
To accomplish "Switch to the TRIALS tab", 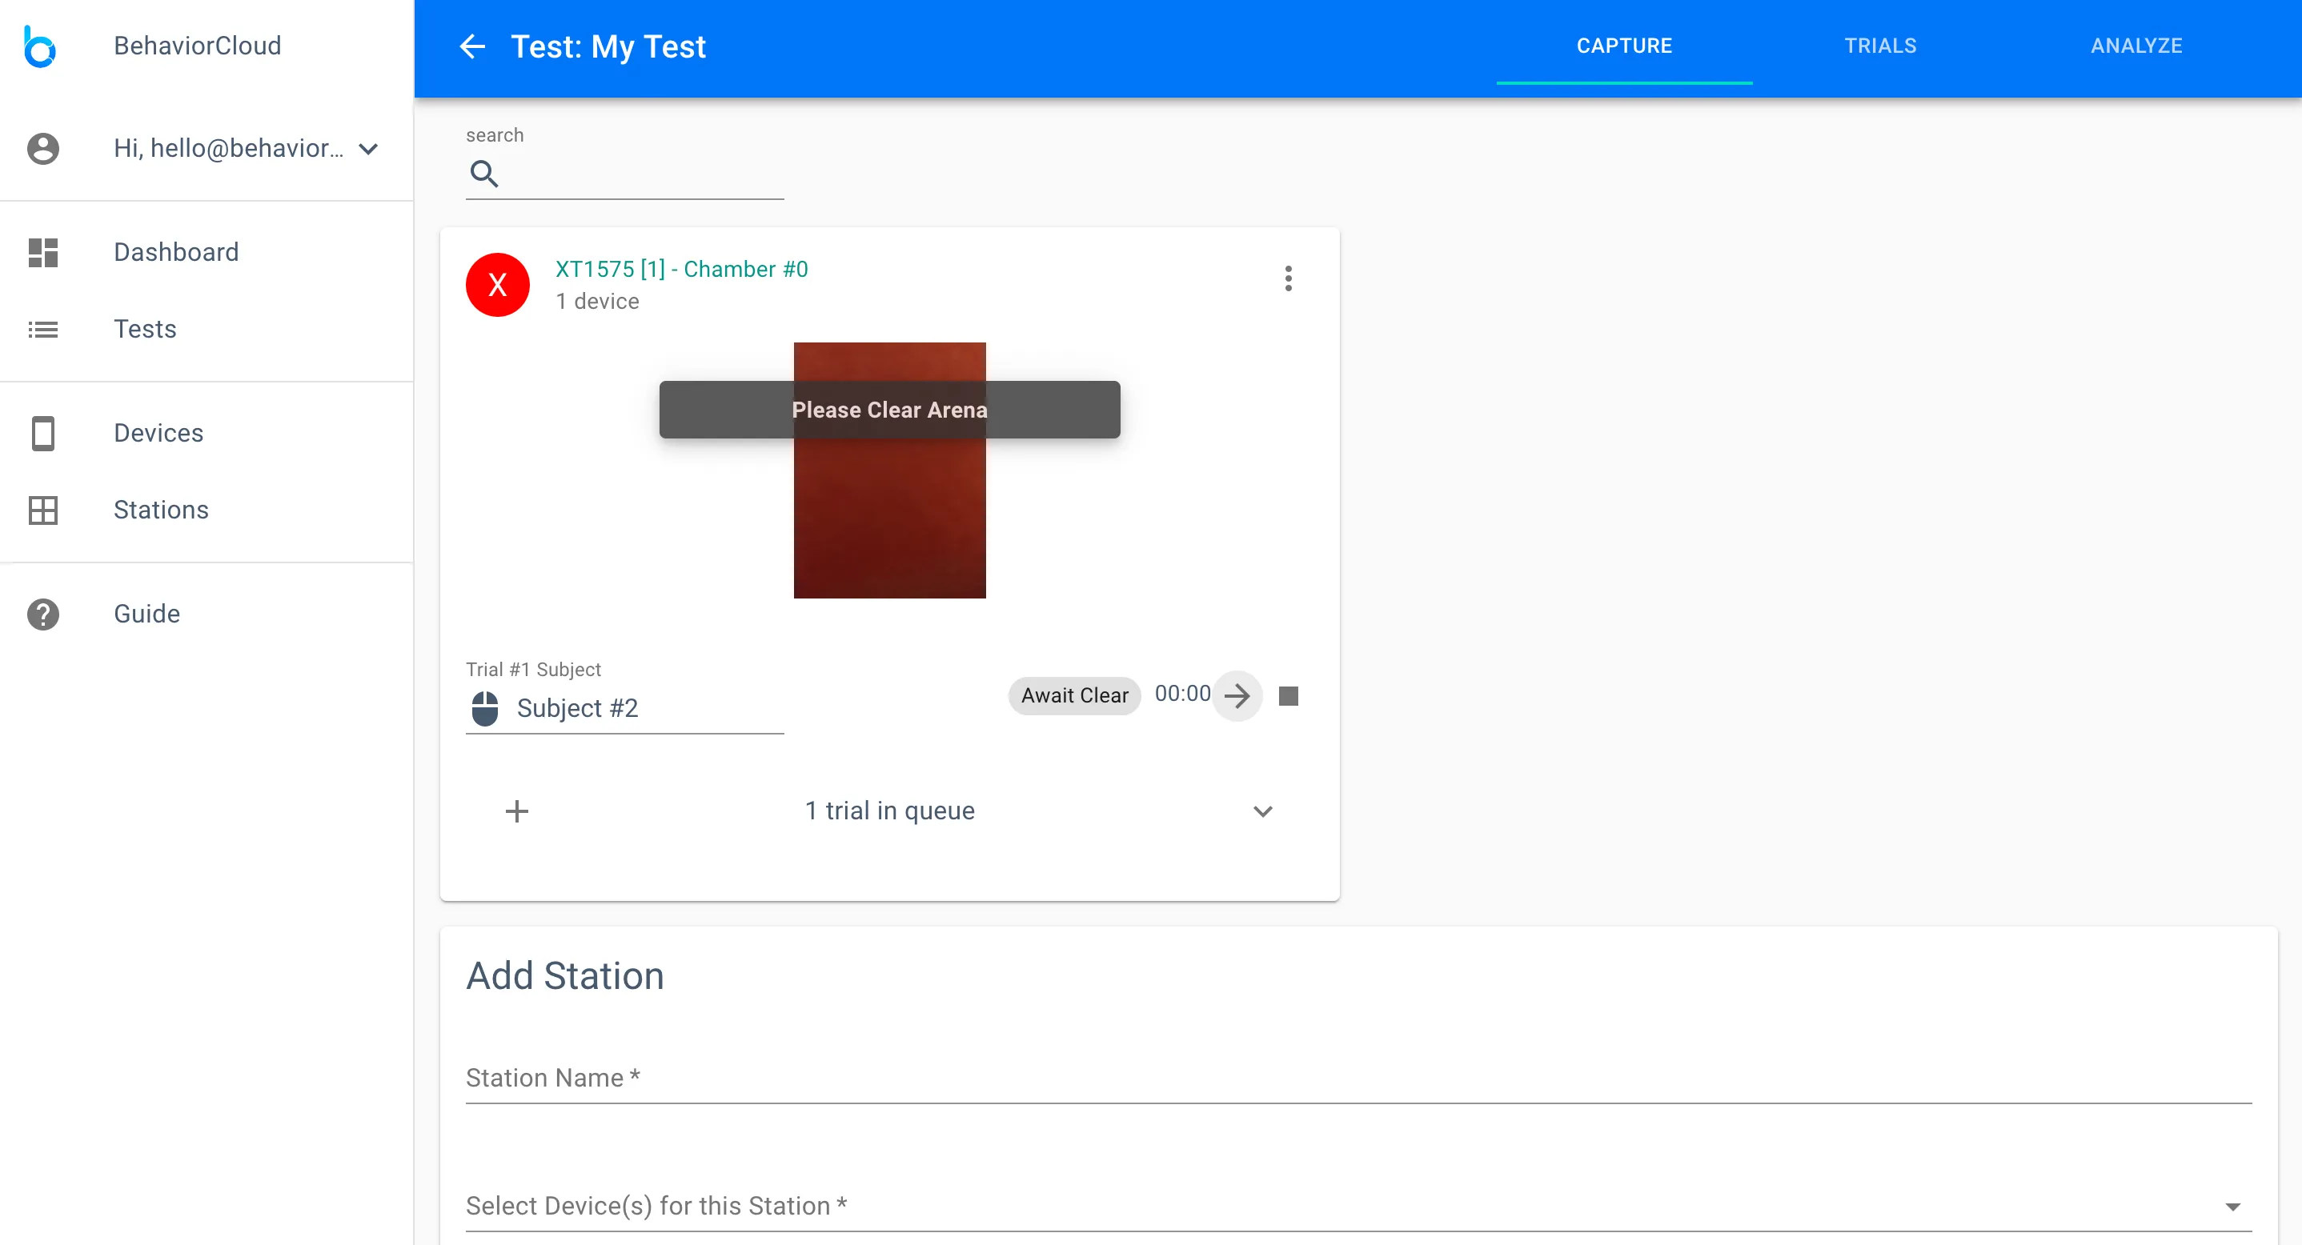I will coord(1880,46).
